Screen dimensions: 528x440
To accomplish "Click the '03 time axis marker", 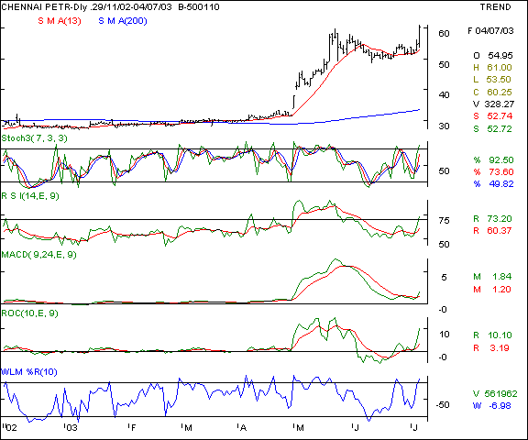I will (71, 428).
